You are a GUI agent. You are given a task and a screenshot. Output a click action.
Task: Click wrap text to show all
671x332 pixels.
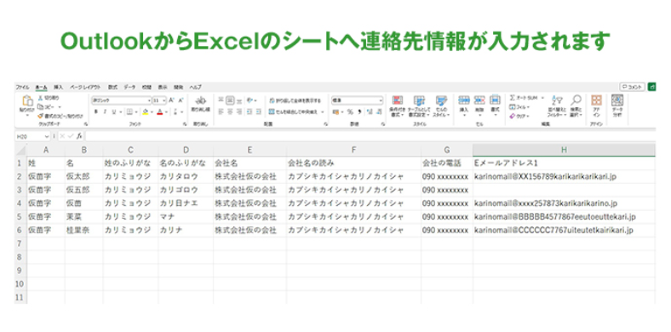[295, 100]
